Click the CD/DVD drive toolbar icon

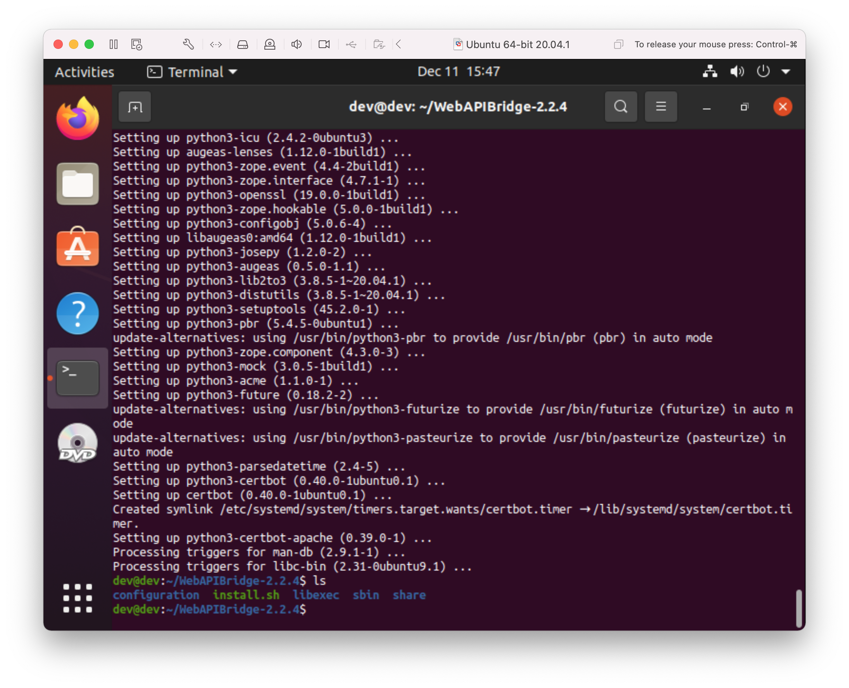pyautogui.click(x=270, y=44)
